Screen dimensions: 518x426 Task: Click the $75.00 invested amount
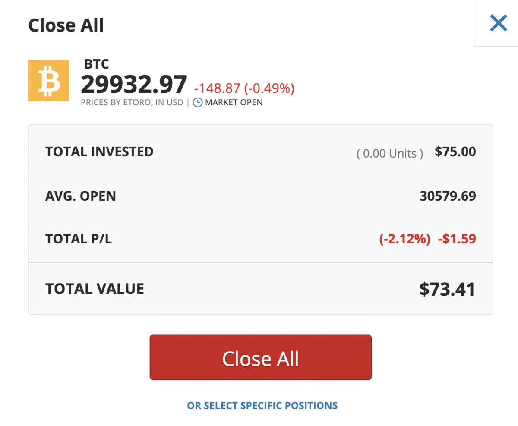coord(455,151)
